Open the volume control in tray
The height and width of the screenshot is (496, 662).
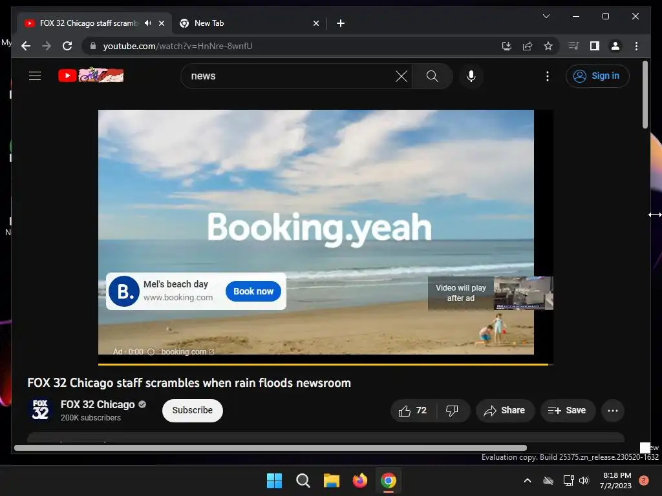point(584,480)
